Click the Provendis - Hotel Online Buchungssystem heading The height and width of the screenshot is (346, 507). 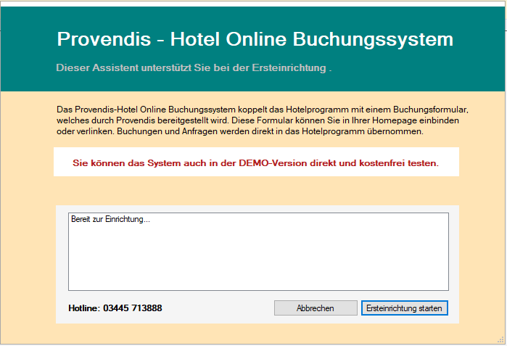(x=255, y=39)
